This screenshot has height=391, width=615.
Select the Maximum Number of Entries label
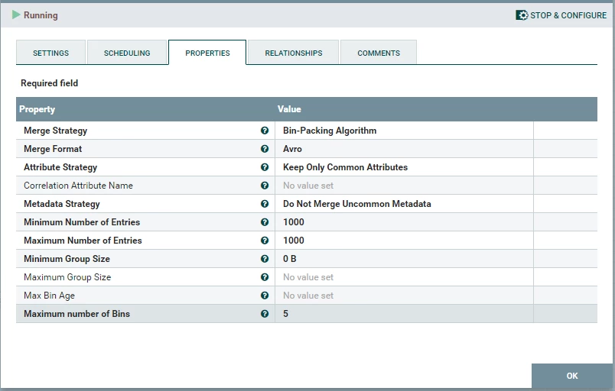tap(83, 241)
